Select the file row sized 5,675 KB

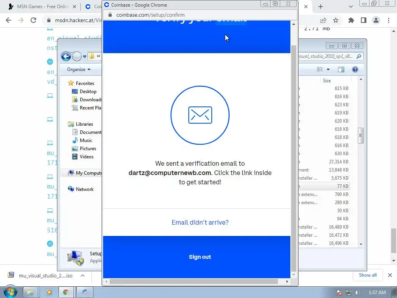click(324, 178)
